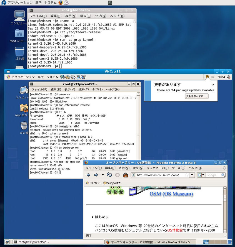Click the OS博物館 logo image on the page

coord(115,191)
